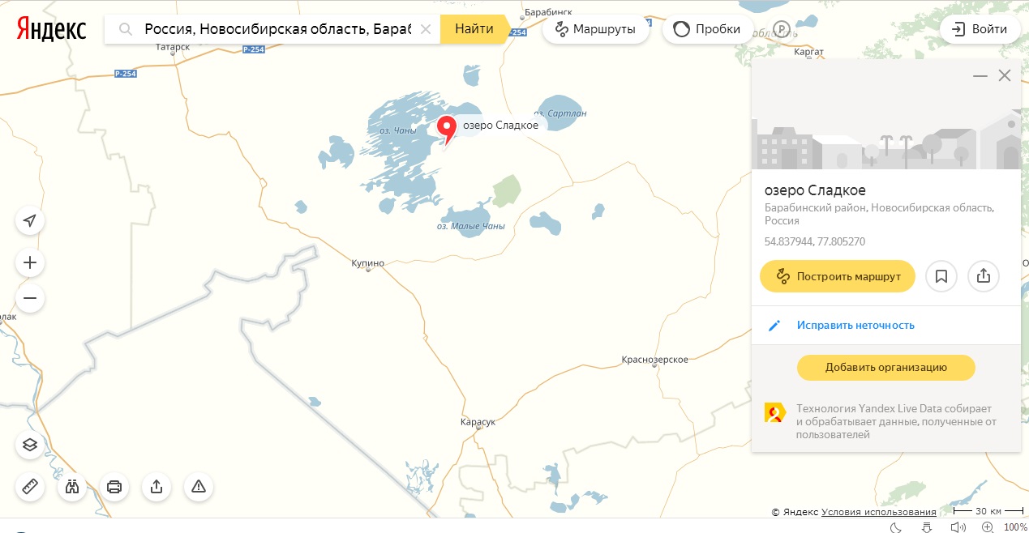This screenshot has width=1029, height=533.
Task: Click the Краснозерское town label
Action: (654, 360)
